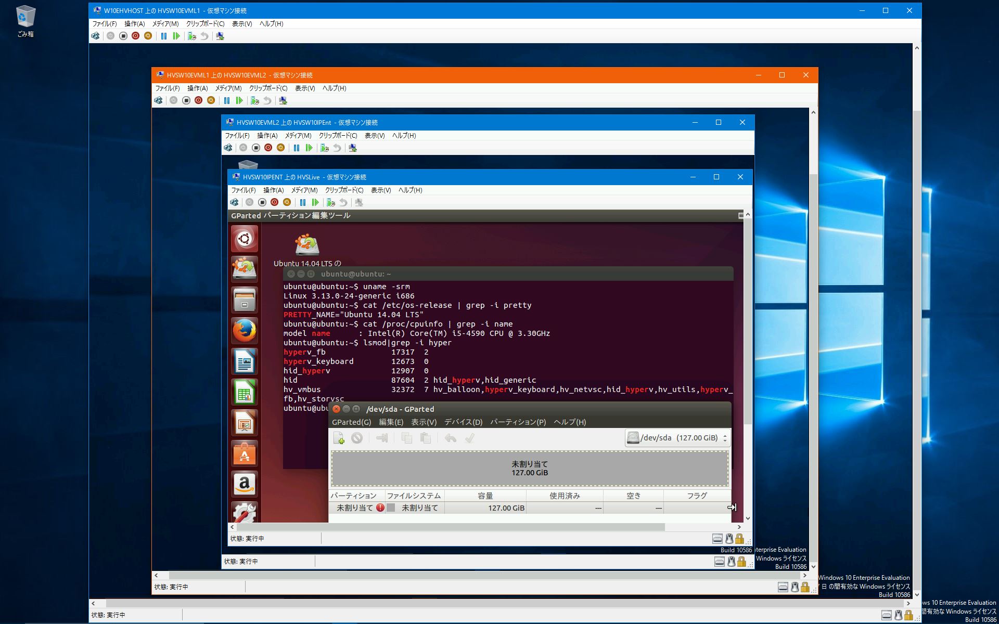The height and width of the screenshot is (624, 999).
Task: Open LibreOffice Impress from launcher
Action: 244,423
